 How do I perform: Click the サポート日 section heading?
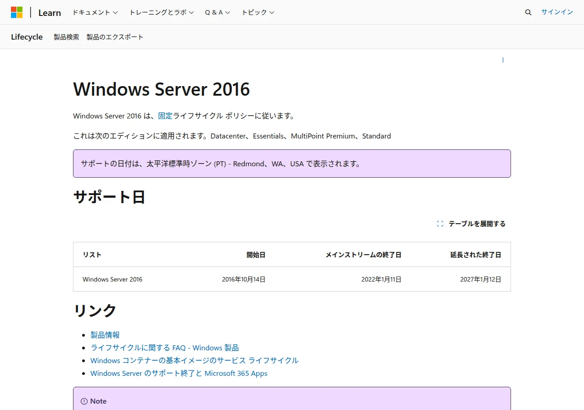[109, 197]
